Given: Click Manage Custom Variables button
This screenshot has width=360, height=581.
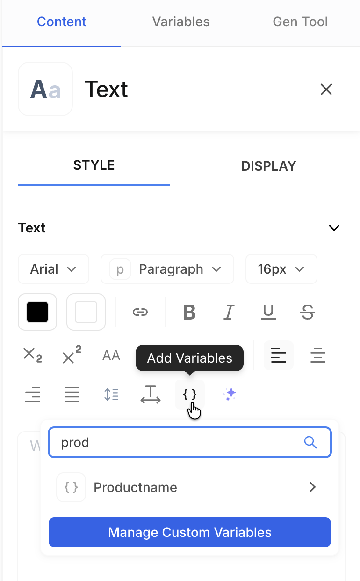Looking at the screenshot, I should [x=190, y=532].
